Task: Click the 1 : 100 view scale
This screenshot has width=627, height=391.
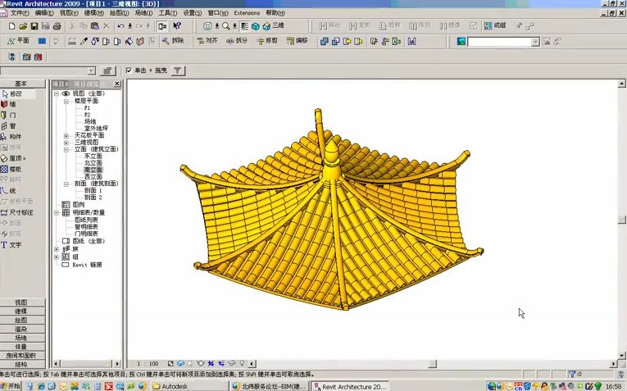Action: tap(148, 363)
